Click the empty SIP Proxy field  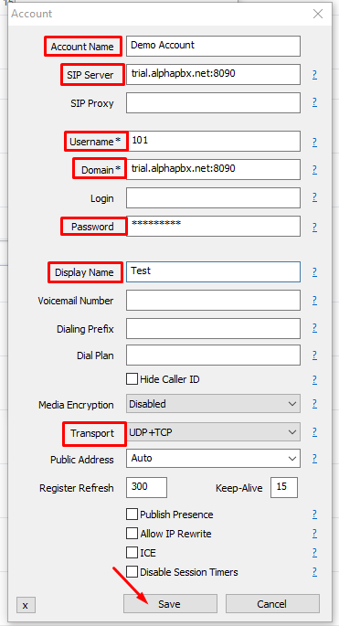pyautogui.click(x=213, y=103)
